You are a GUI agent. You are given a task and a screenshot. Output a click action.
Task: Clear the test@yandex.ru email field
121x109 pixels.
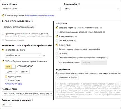point(40,55)
